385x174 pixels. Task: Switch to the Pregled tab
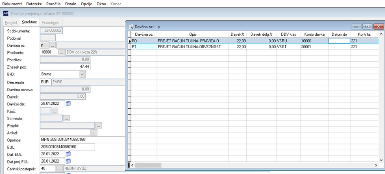click(x=11, y=23)
